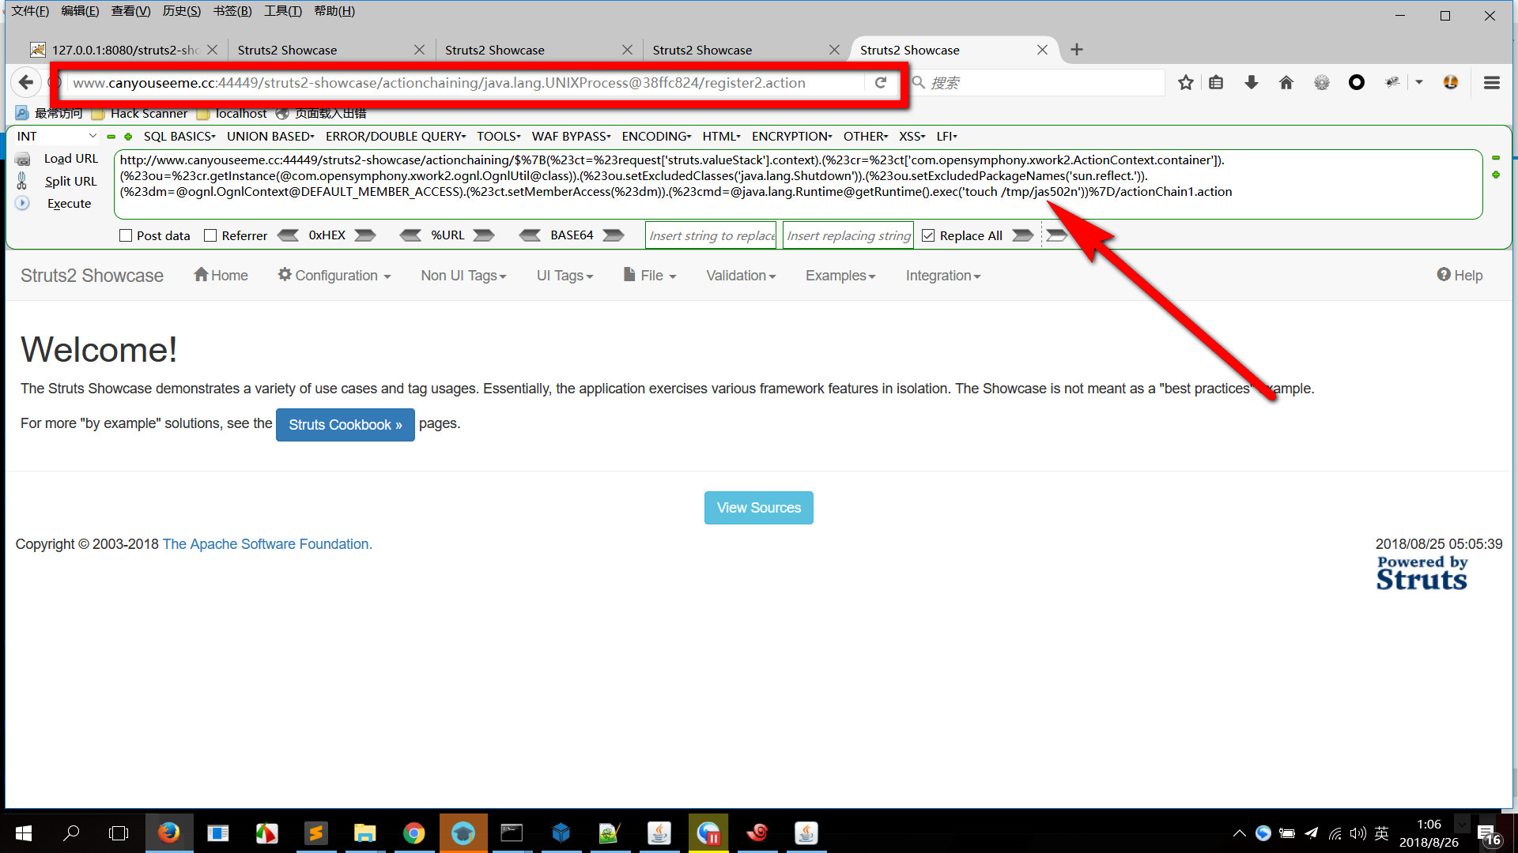This screenshot has width=1518, height=853.
Task: Open the SQL BASICS dropdown menu
Action: (x=179, y=136)
